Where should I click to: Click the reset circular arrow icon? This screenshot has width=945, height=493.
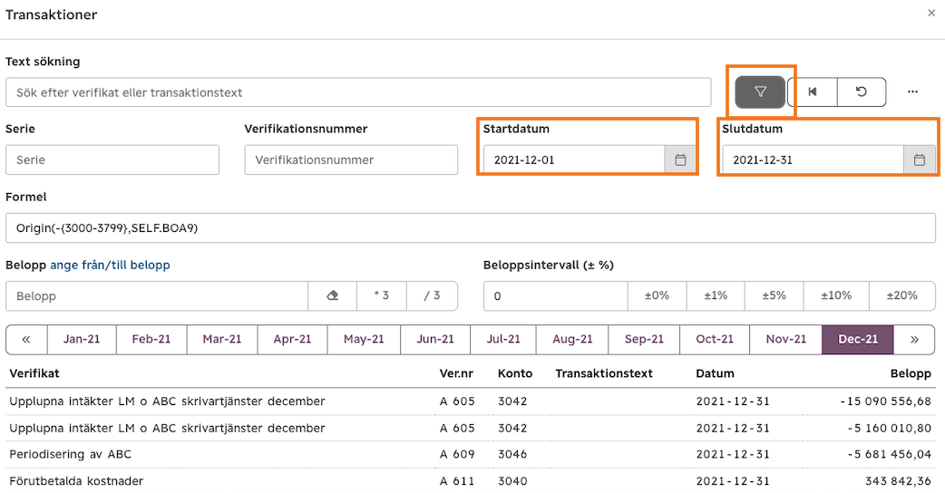(x=862, y=92)
